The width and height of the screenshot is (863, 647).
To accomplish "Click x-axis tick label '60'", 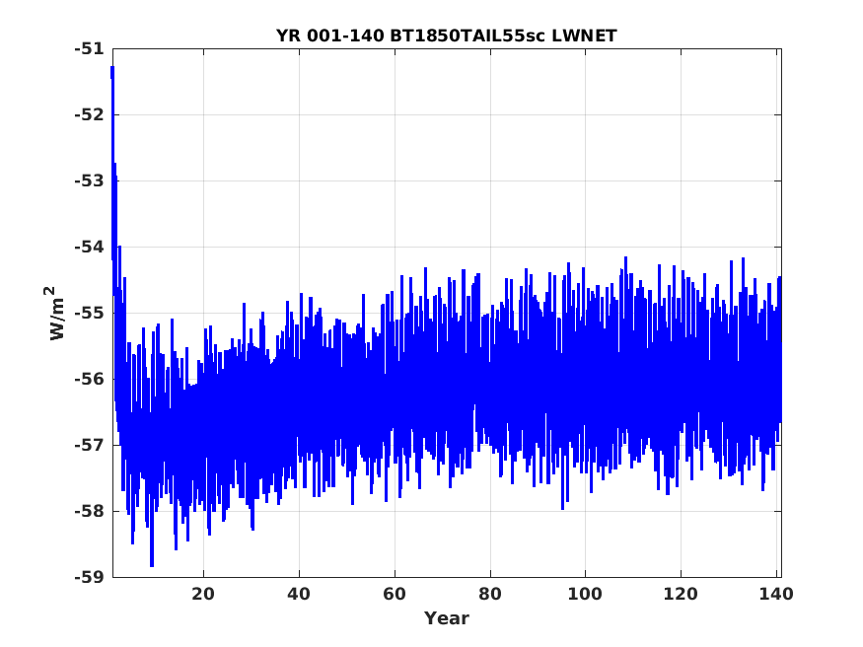I will point(395,594).
